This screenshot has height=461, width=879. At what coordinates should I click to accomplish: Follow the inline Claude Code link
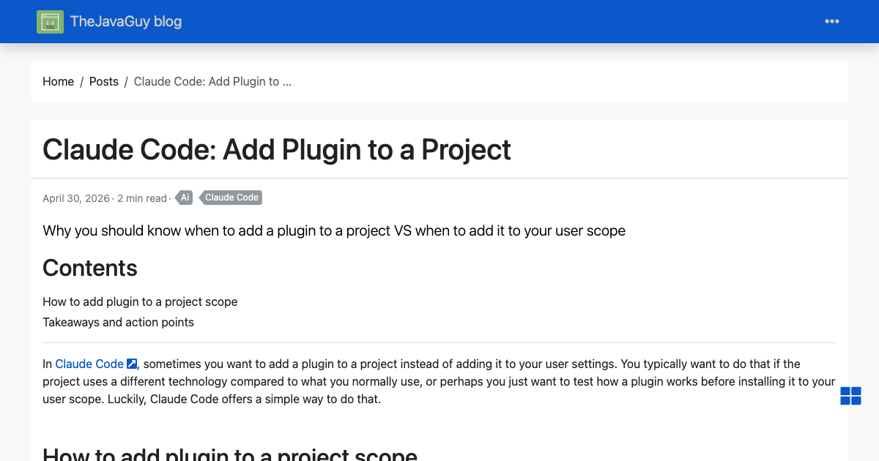[x=89, y=364]
